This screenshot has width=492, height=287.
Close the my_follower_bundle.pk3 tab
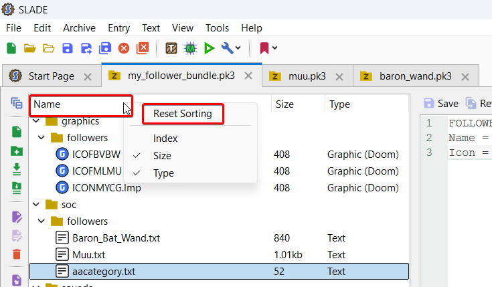pos(248,76)
